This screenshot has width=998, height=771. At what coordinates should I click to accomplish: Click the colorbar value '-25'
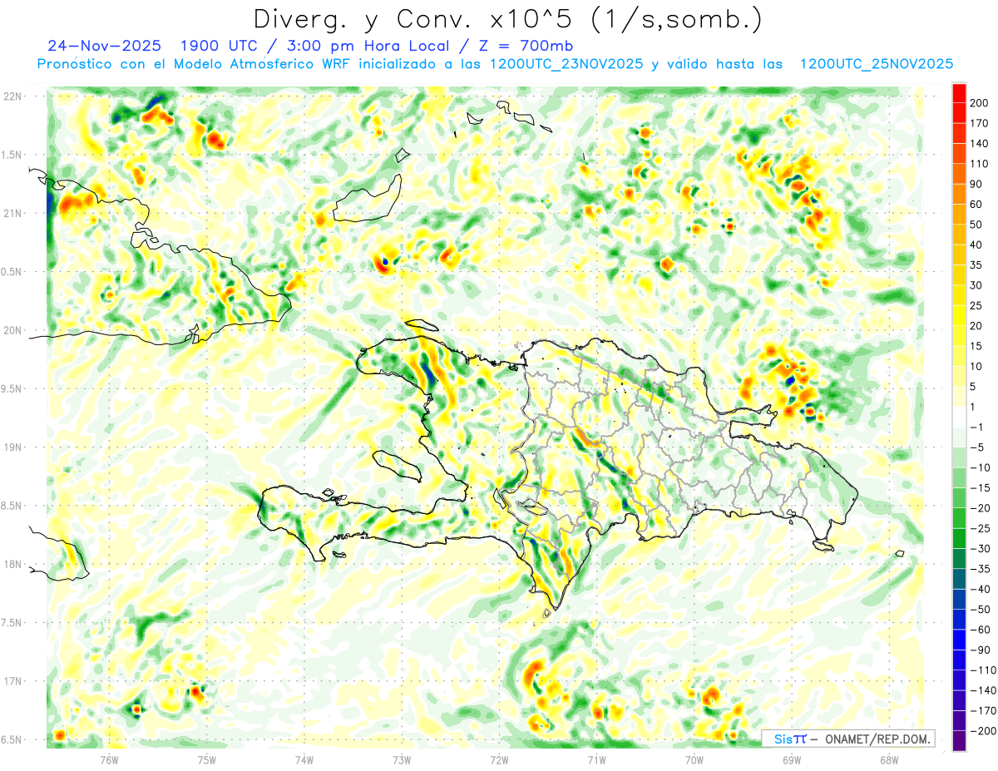(981, 528)
